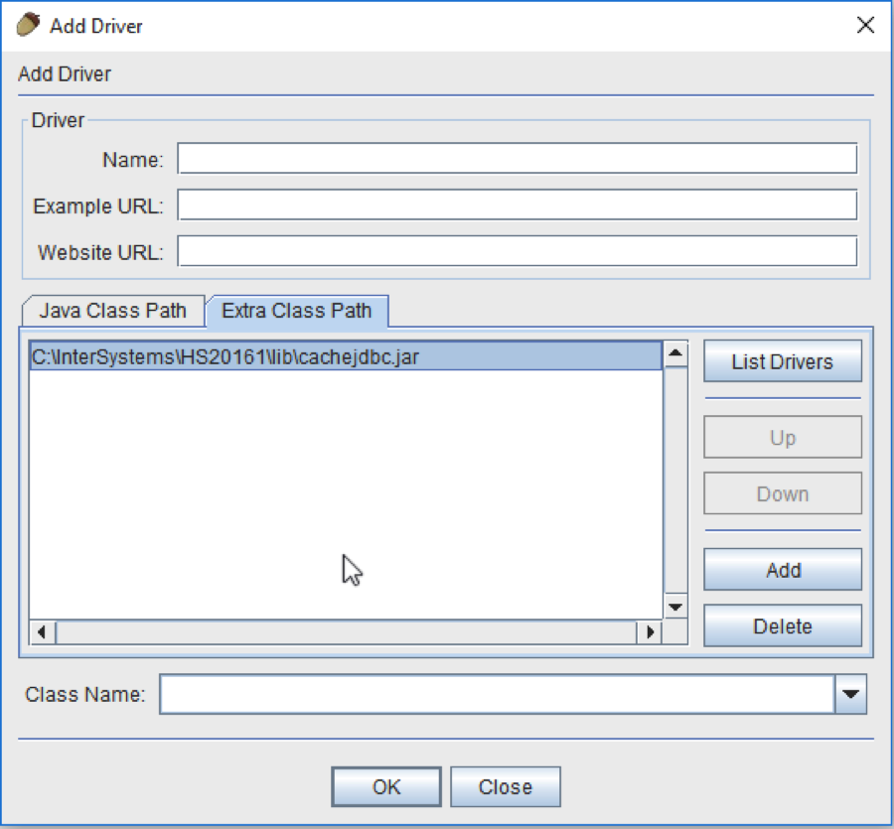This screenshot has width=894, height=829.
Task: Close the Add Driver dialog window
Action: (865, 26)
